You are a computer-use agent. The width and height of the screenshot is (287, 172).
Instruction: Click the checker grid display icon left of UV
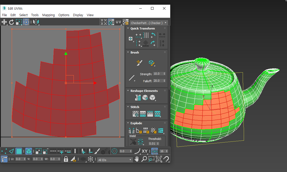(103, 22)
